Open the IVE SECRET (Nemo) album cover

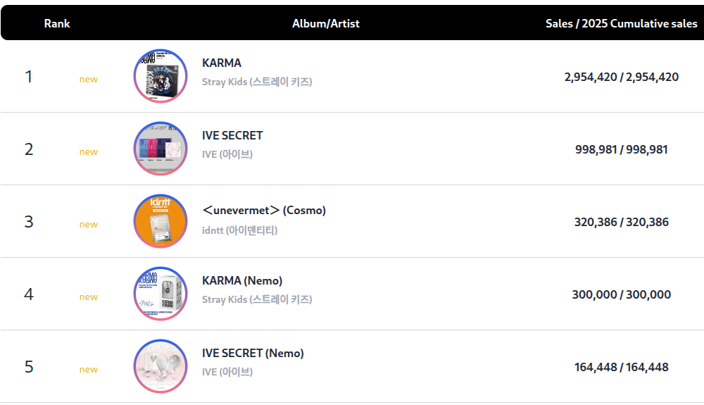point(161,366)
